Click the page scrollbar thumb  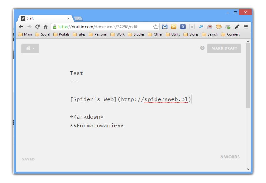pyautogui.click(x=248, y=76)
